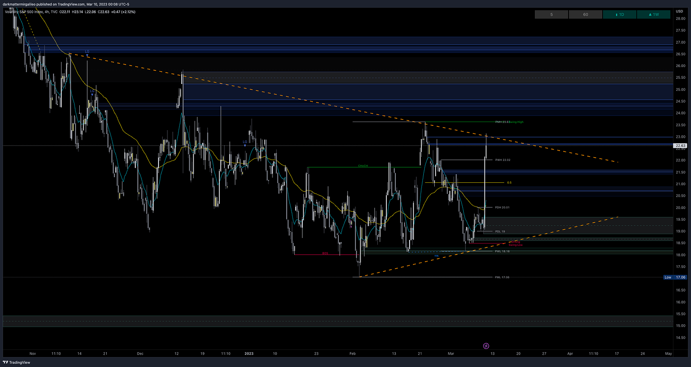The image size is (691, 367).
Task: Switch to the 1W timeframe button
Action: coord(654,14)
